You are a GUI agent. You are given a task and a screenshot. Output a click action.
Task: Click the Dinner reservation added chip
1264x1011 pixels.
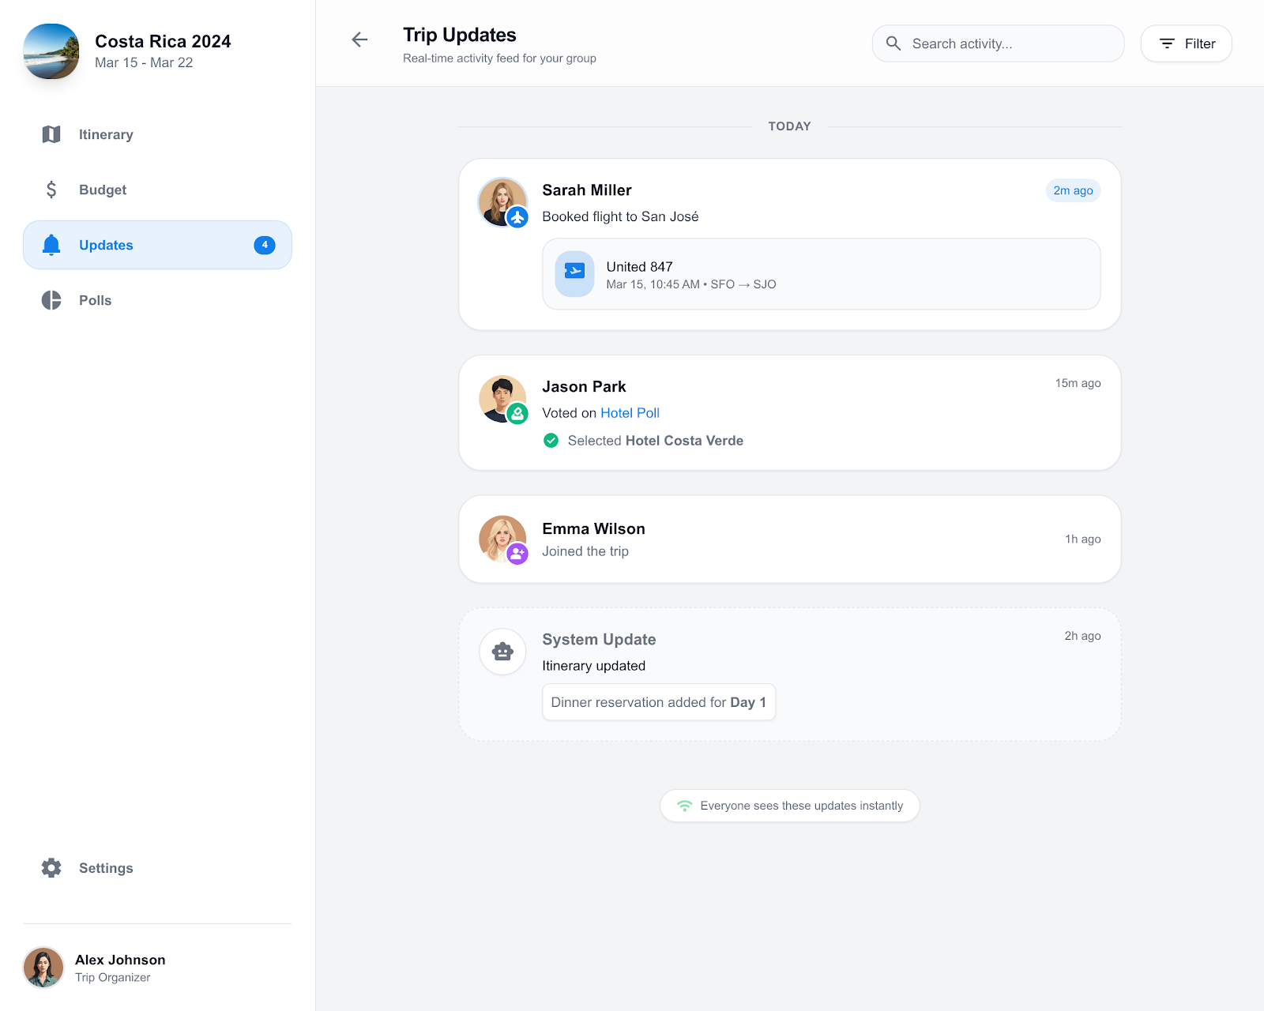(x=658, y=702)
